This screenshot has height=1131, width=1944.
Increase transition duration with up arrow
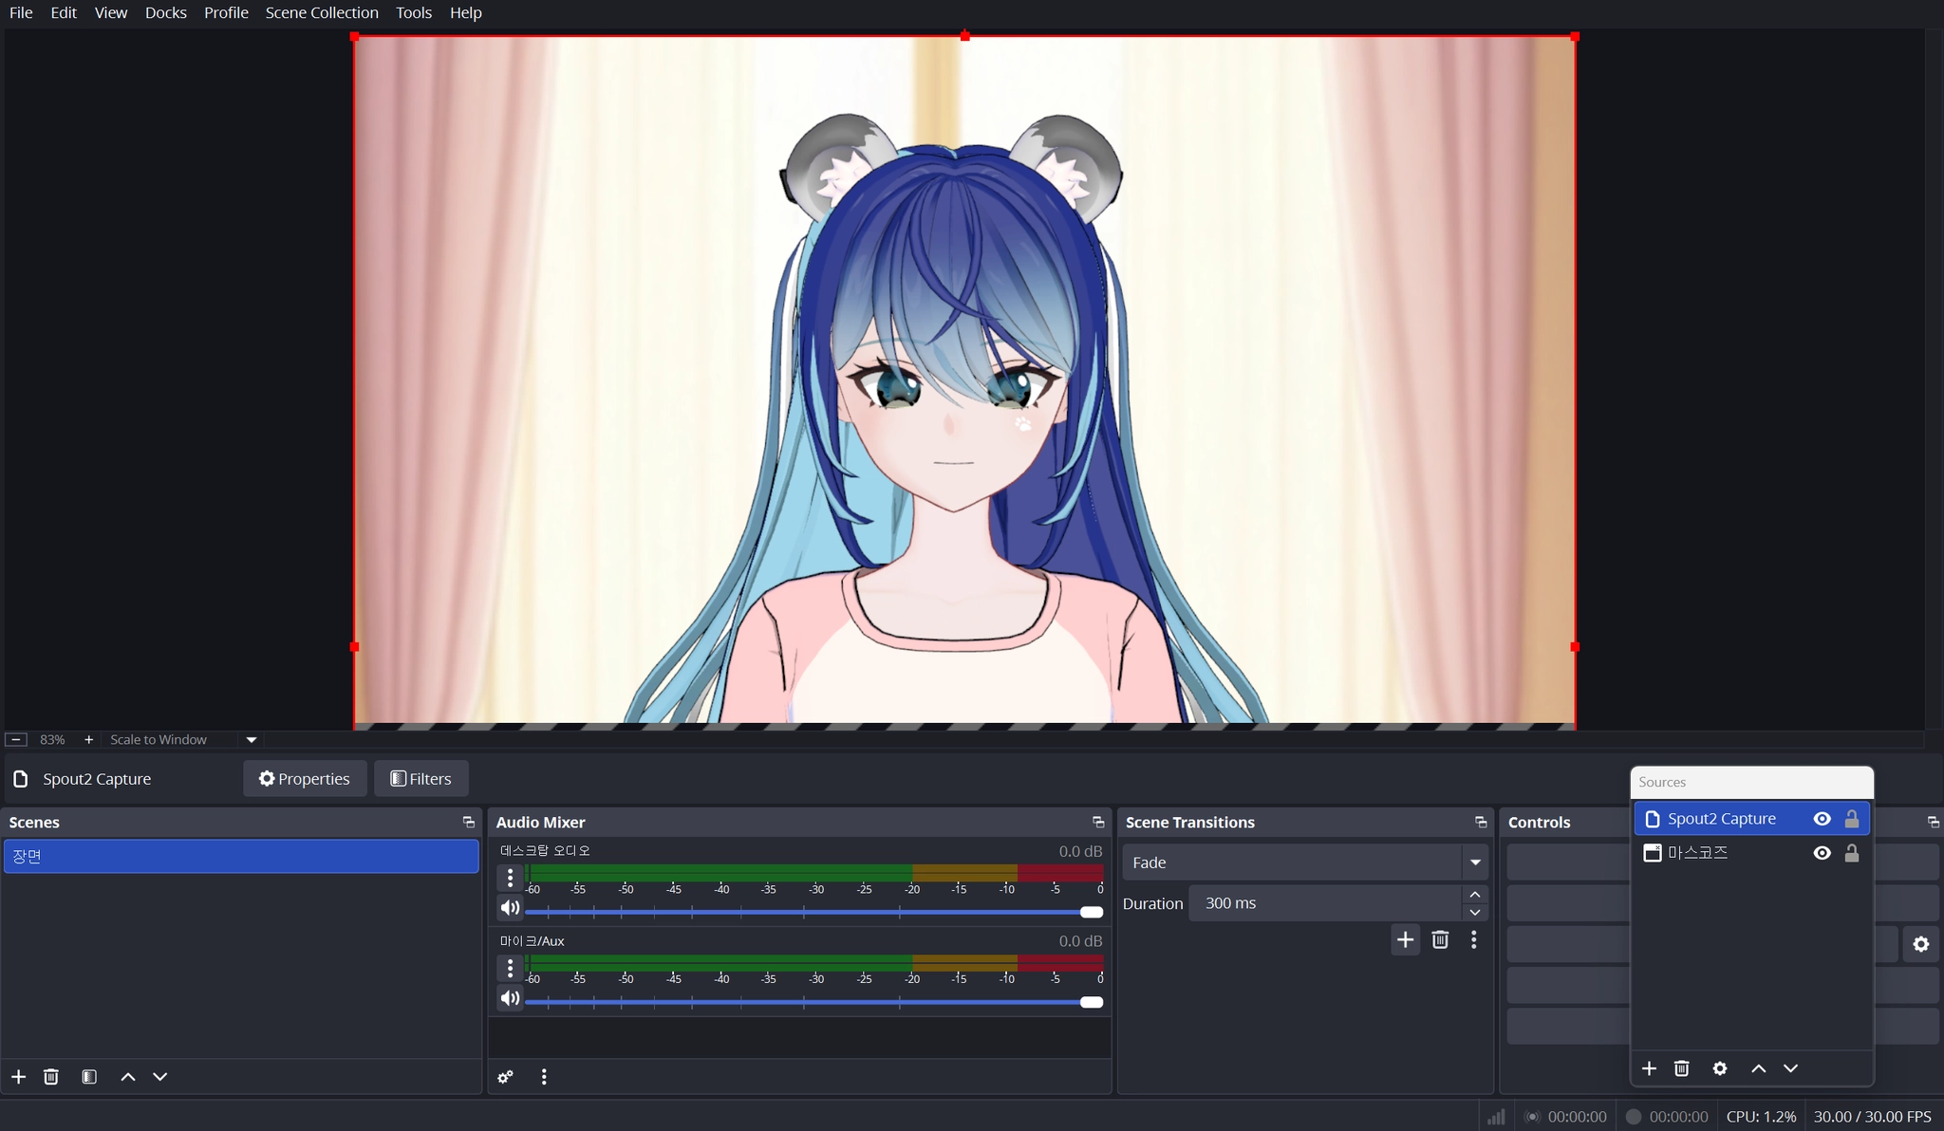pyautogui.click(x=1474, y=895)
